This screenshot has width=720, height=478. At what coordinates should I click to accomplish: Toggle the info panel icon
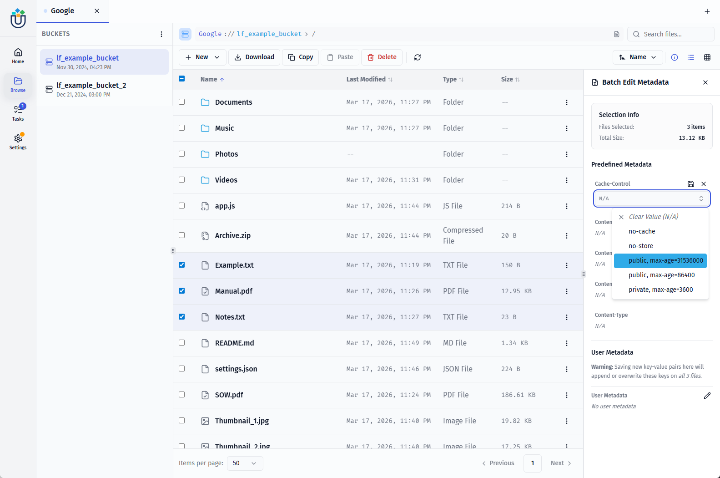pyautogui.click(x=675, y=57)
